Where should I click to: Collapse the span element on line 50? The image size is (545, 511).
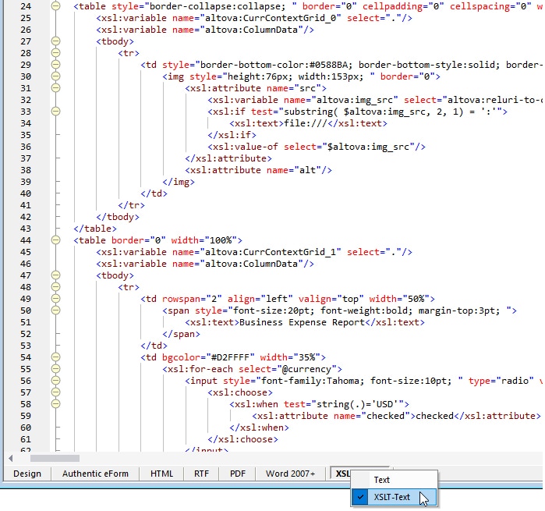point(55,311)
